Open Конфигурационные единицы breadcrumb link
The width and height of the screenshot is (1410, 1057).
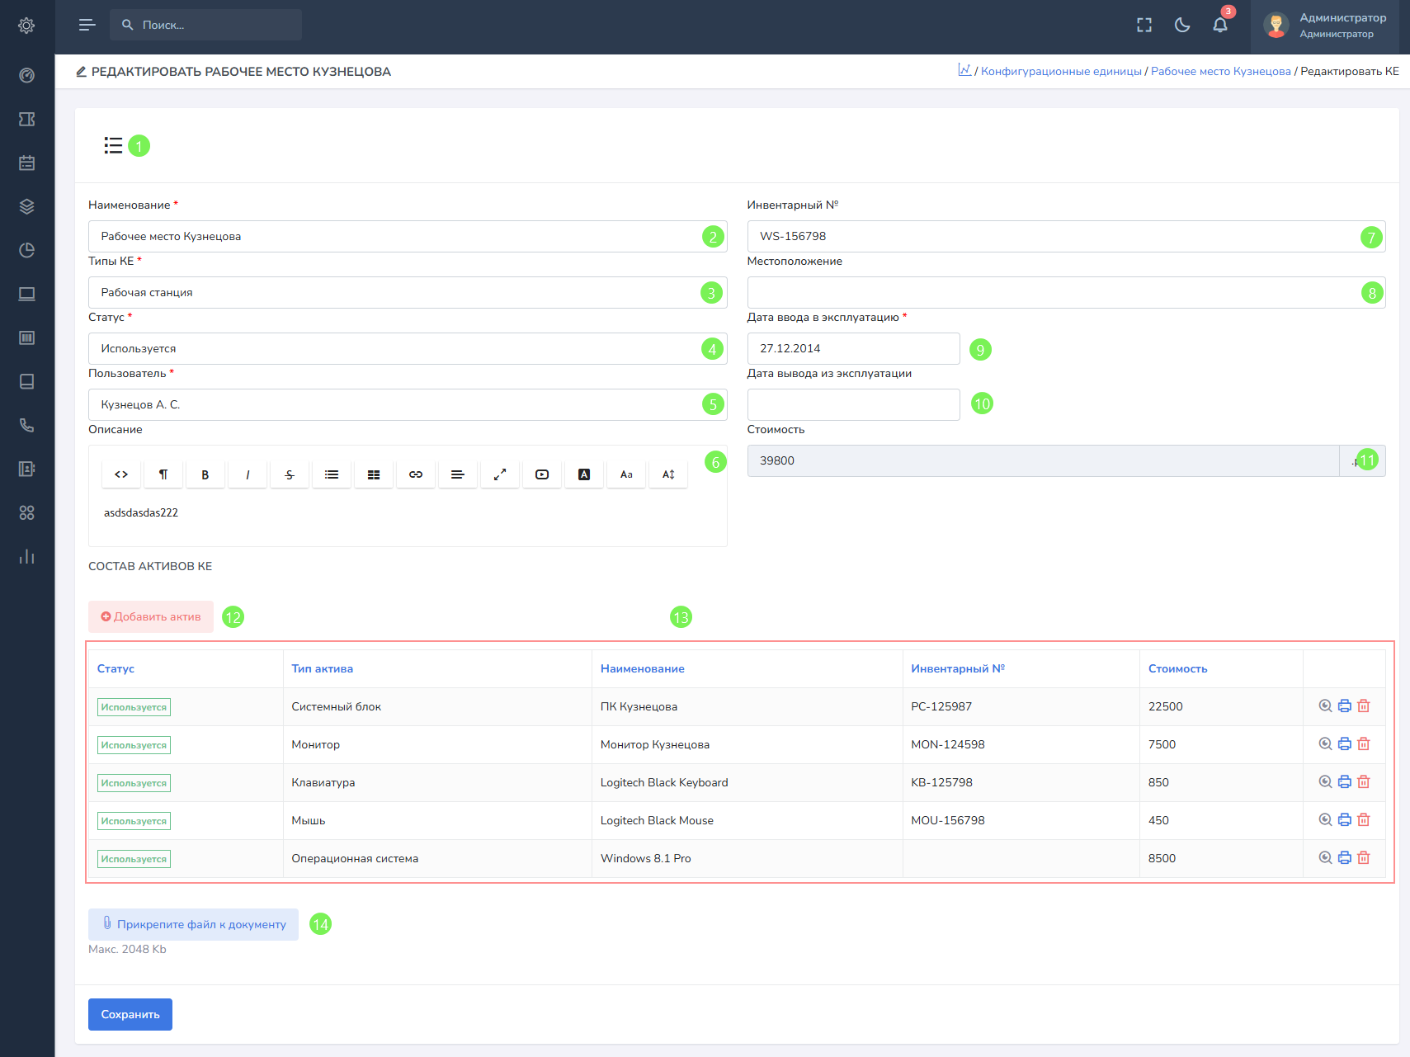pyautogui.click(x=1061, y=72)
